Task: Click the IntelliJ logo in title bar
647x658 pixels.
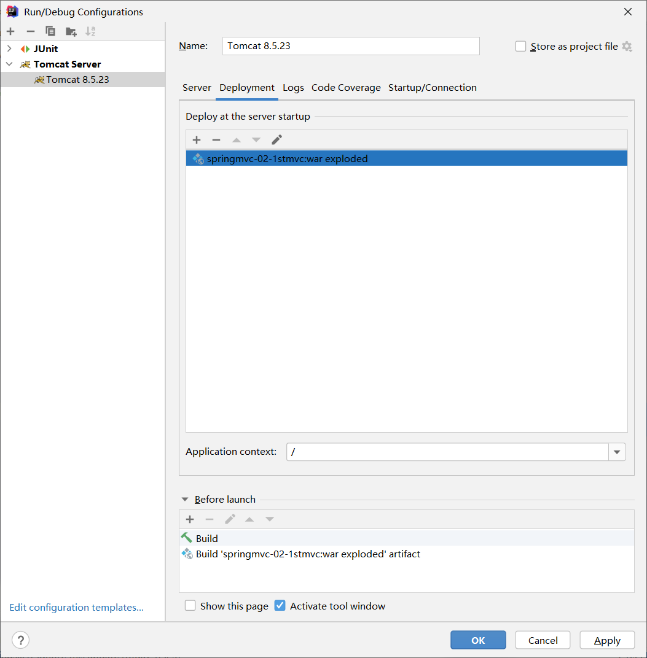Action: [x=13, y=12]
